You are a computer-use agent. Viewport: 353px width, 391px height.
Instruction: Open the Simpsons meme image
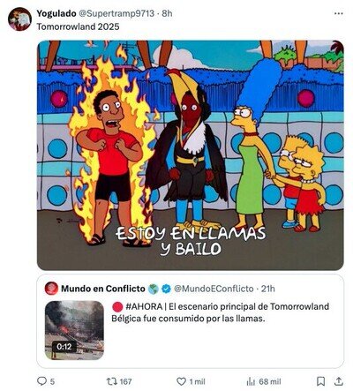pyautogui.click(x=191, y=155)
